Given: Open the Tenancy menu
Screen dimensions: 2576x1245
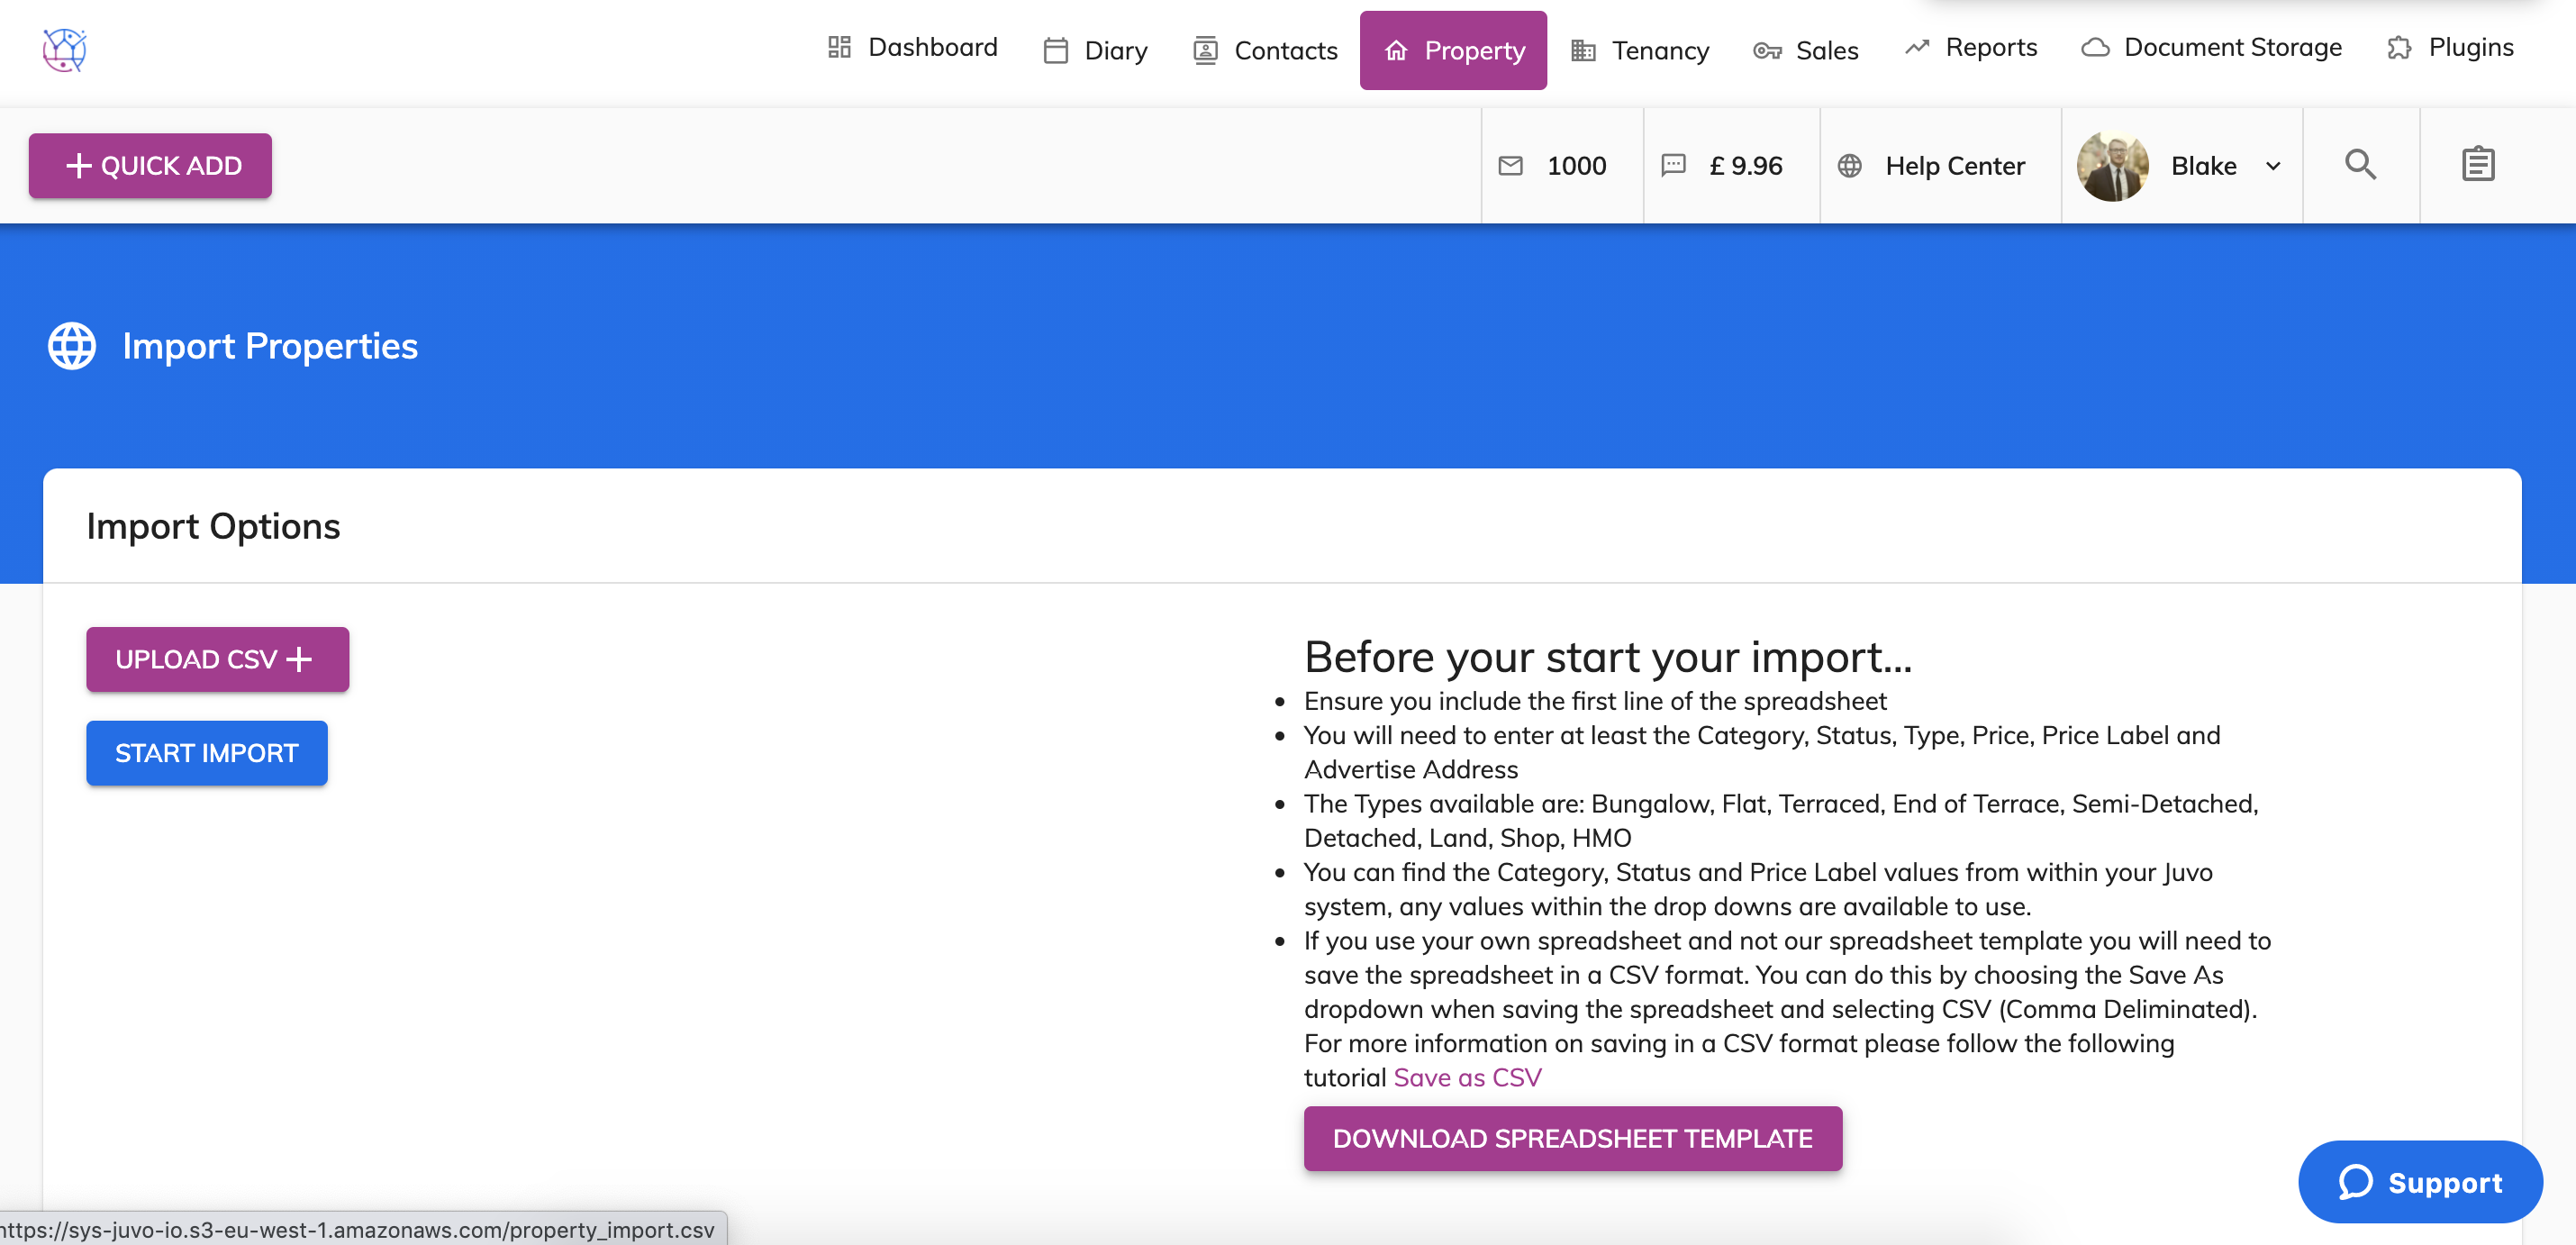Looking at the screenshot, I should point(1640,50).
